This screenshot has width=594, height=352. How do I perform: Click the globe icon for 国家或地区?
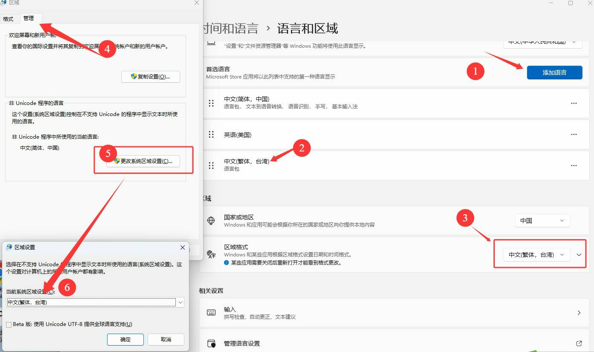(x=211, y=221)
